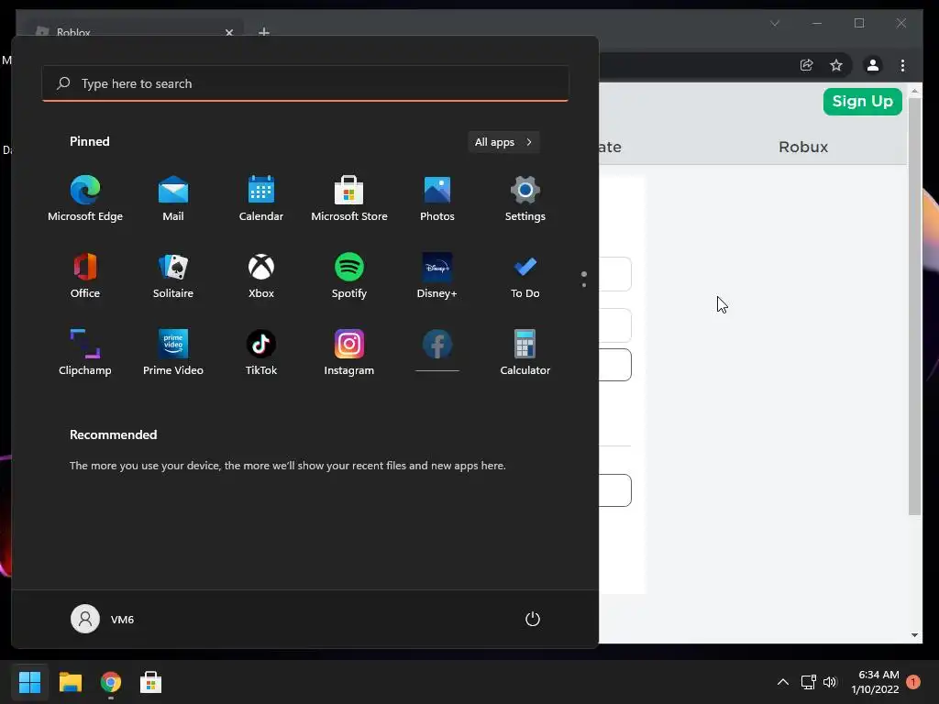The image size is (939, 704).
Task: Click the share page icon in Chrome
Action: [807, 65]
